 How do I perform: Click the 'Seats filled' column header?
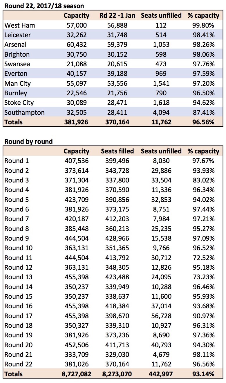117,151
